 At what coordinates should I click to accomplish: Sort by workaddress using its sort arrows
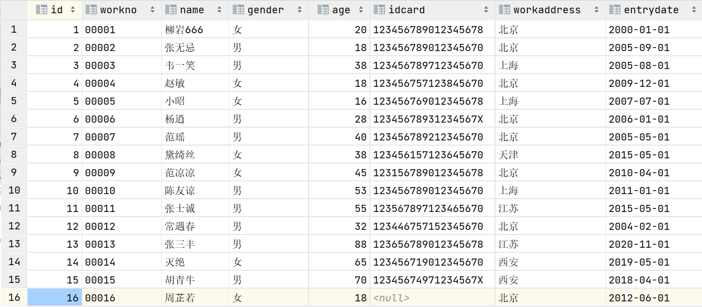coord(596,10)
